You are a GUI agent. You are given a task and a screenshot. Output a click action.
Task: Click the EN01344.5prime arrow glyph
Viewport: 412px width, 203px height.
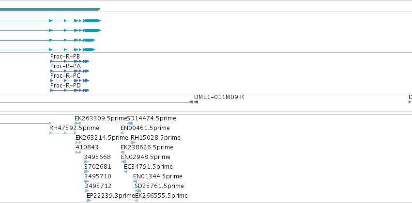135,182
